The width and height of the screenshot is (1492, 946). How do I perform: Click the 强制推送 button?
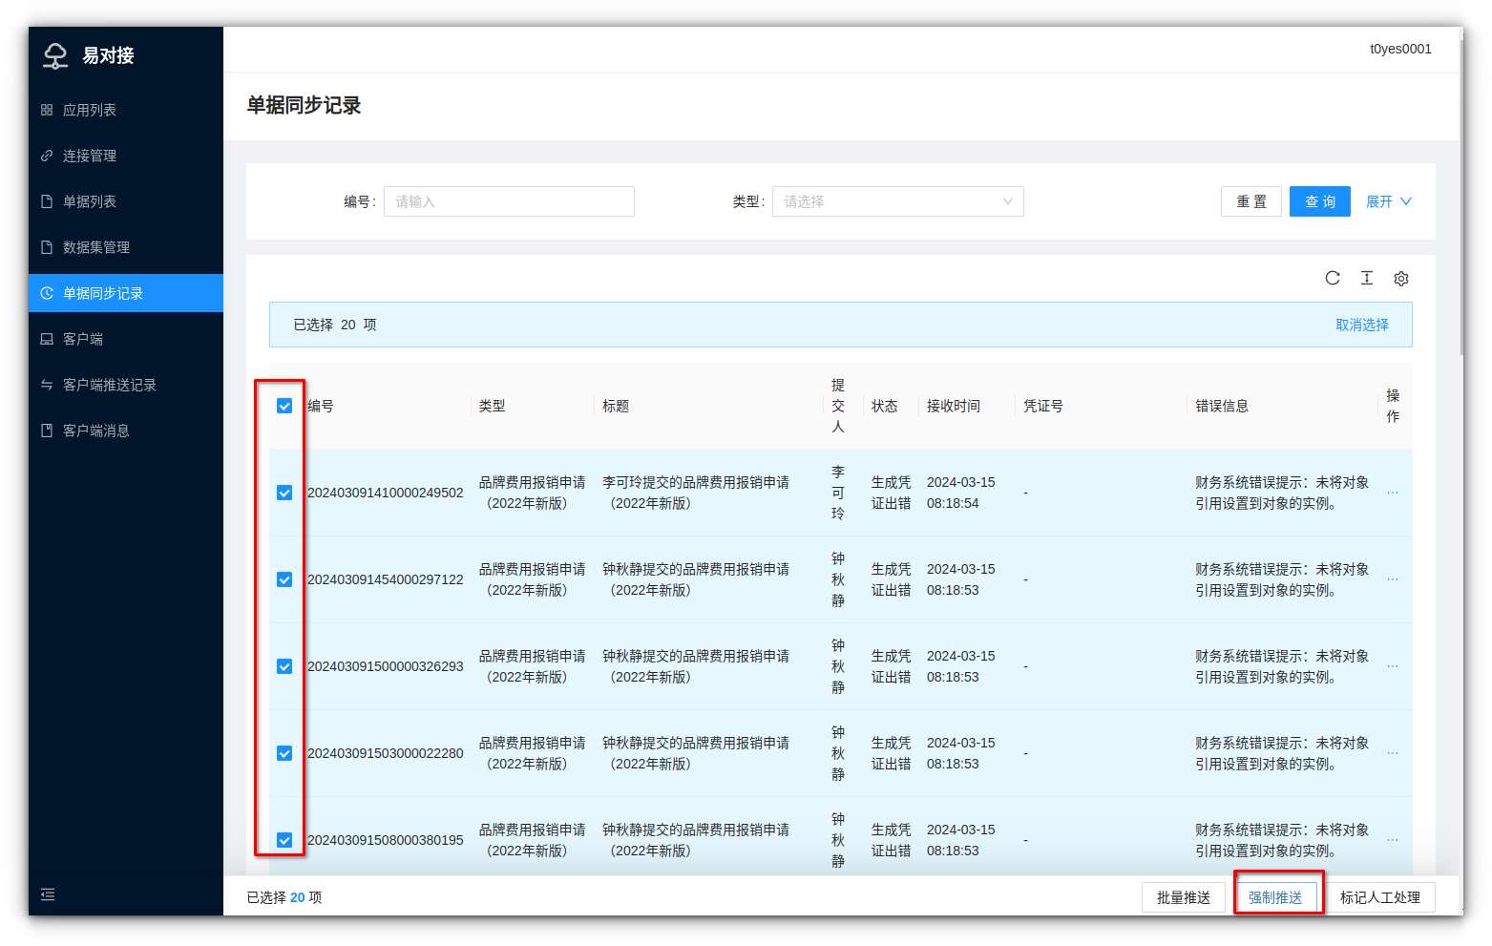[1274, 897]
